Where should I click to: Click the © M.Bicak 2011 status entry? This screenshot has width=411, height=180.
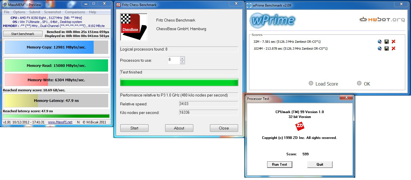point(94,122)
